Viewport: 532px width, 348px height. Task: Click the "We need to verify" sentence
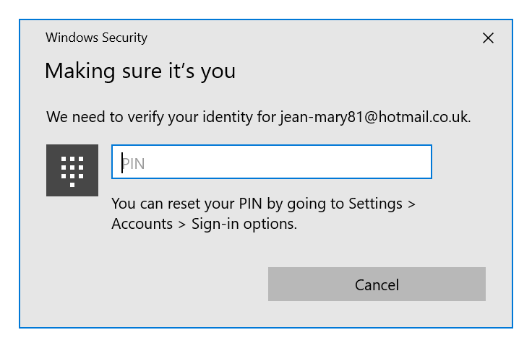258,117
